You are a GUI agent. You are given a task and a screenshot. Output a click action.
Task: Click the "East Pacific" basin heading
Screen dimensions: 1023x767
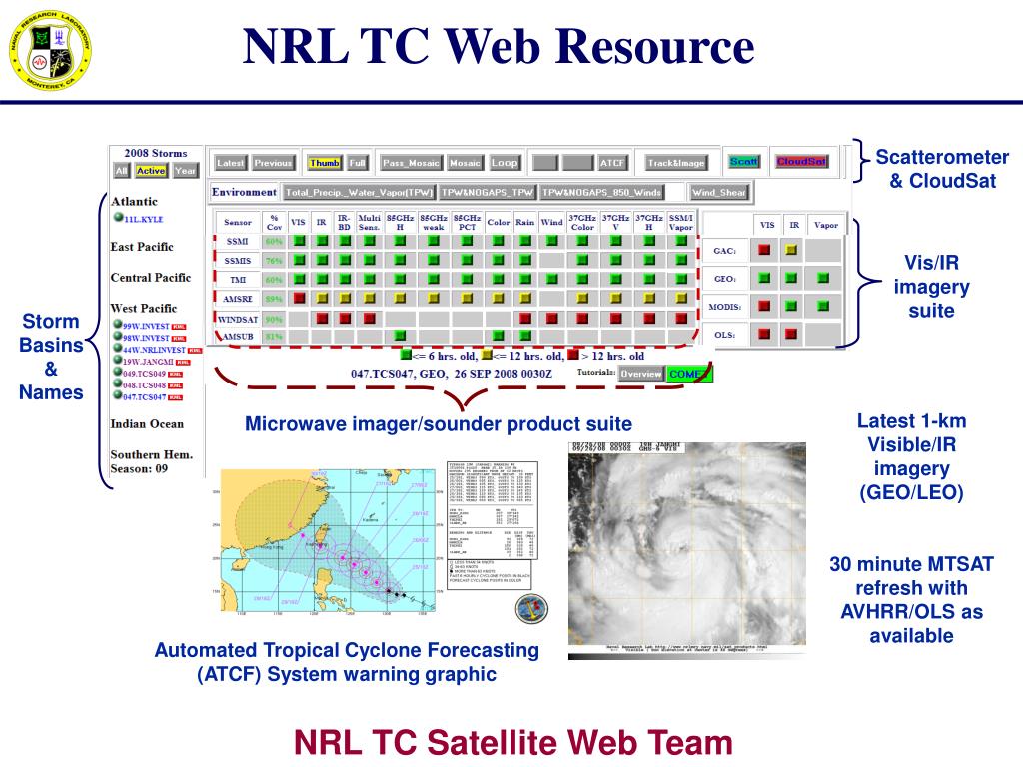(x=142, y=247)
